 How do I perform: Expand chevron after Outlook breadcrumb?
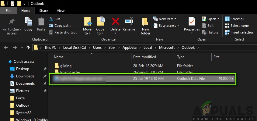(x=198, y=48)
